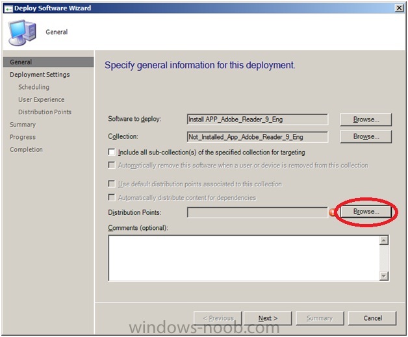Browse for Software to deploy
Image resolution: width=408 pixels, height=337 pixels.
tap(366, 119)
